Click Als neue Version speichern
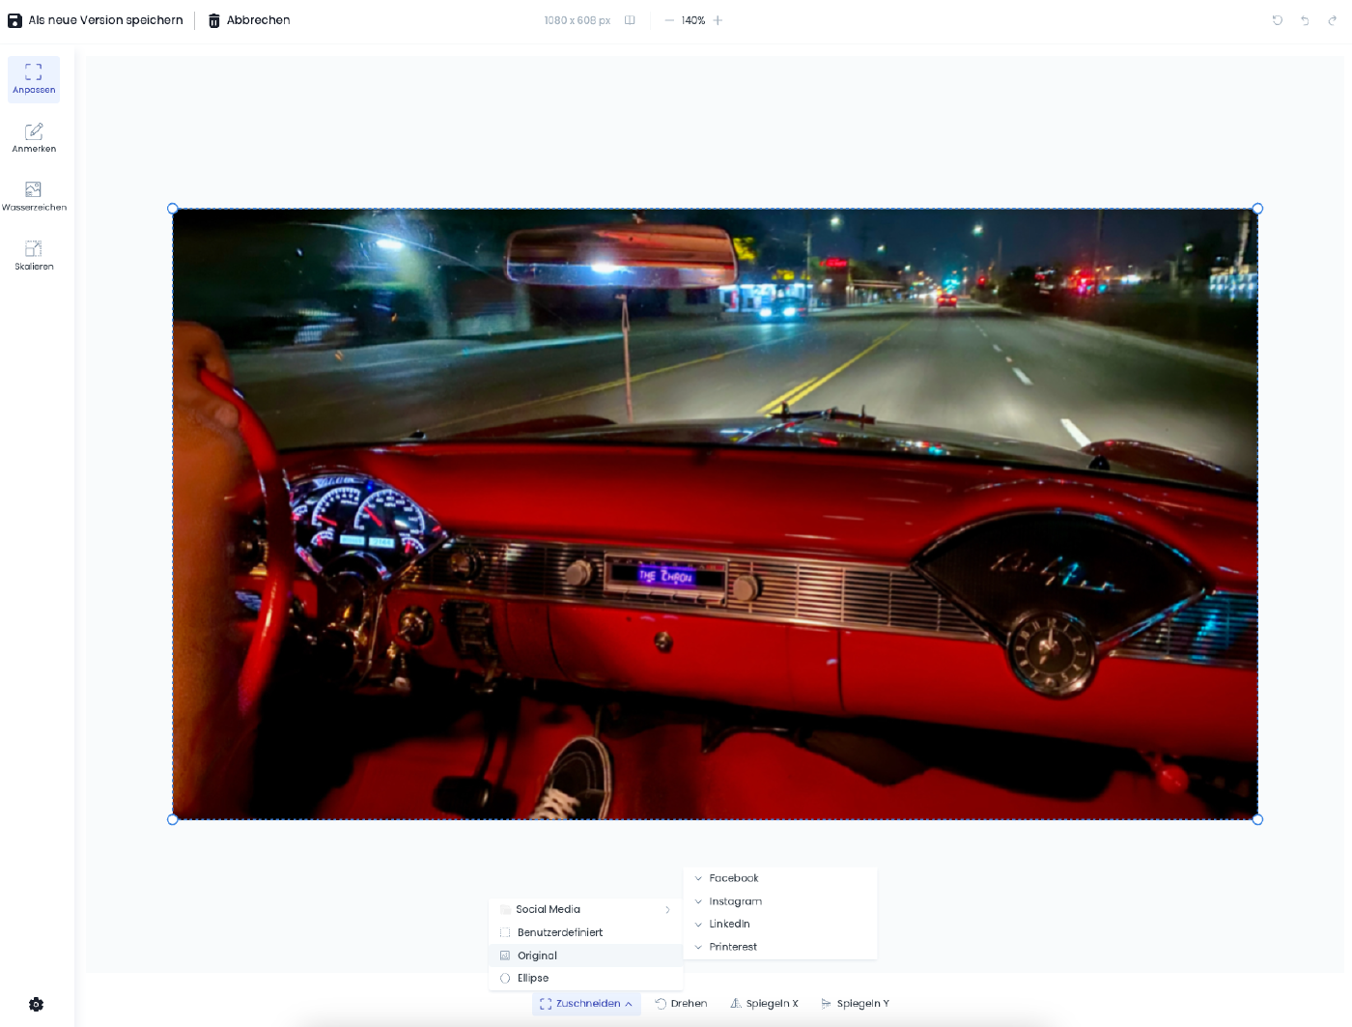The image size is (1352, 1027). click(x=96, y=20)
